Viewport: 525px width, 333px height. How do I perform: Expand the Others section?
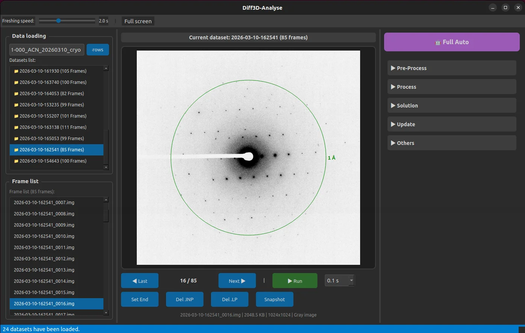click(x=452, y=143)
